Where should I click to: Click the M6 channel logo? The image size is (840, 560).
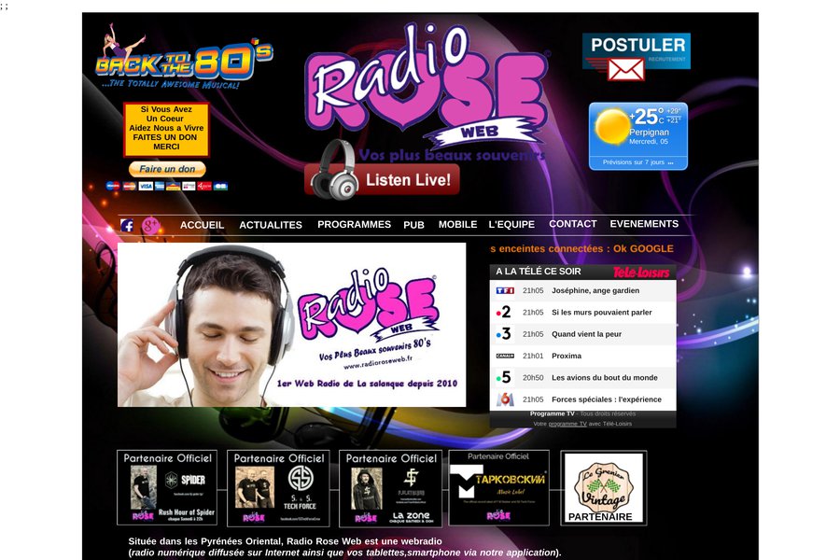505,399
